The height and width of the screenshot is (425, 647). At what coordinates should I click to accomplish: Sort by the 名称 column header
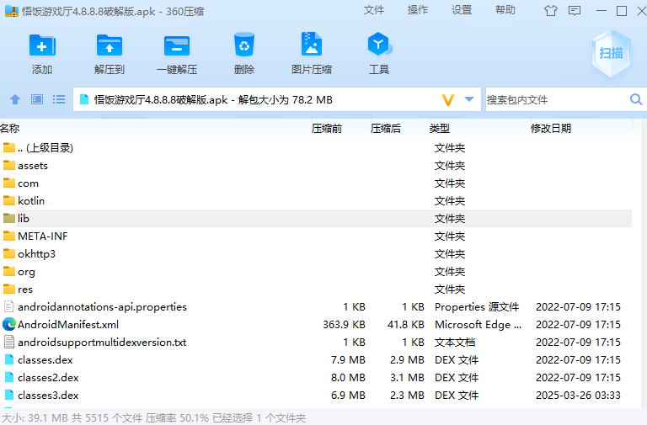[10, 129]
